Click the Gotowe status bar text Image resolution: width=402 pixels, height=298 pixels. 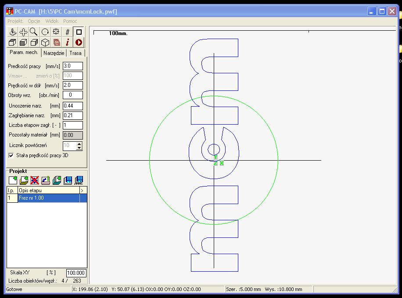point(14,289)
